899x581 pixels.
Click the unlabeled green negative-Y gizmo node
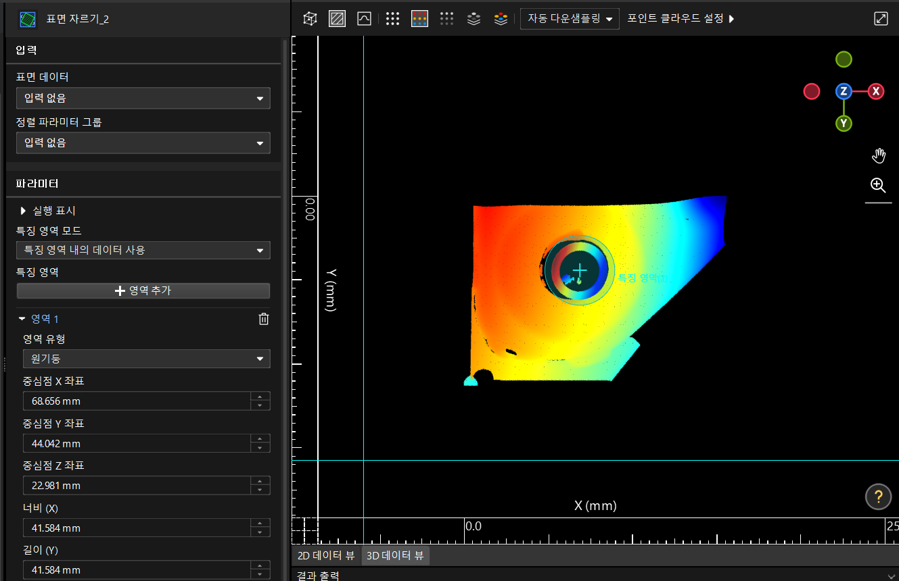coord(844,59)
